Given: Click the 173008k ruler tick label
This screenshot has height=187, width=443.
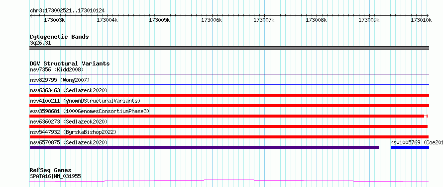Looking at the screenshot, I should point(317,20).
